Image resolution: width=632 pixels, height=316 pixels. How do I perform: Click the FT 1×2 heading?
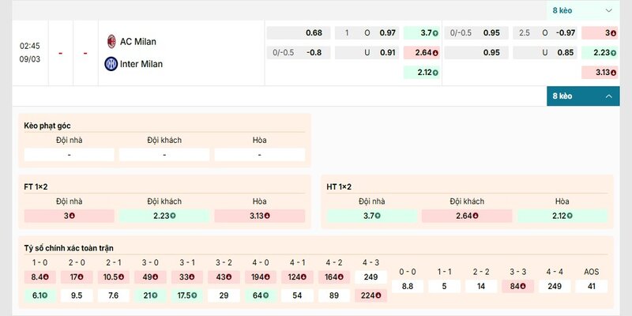coord(36,187)
